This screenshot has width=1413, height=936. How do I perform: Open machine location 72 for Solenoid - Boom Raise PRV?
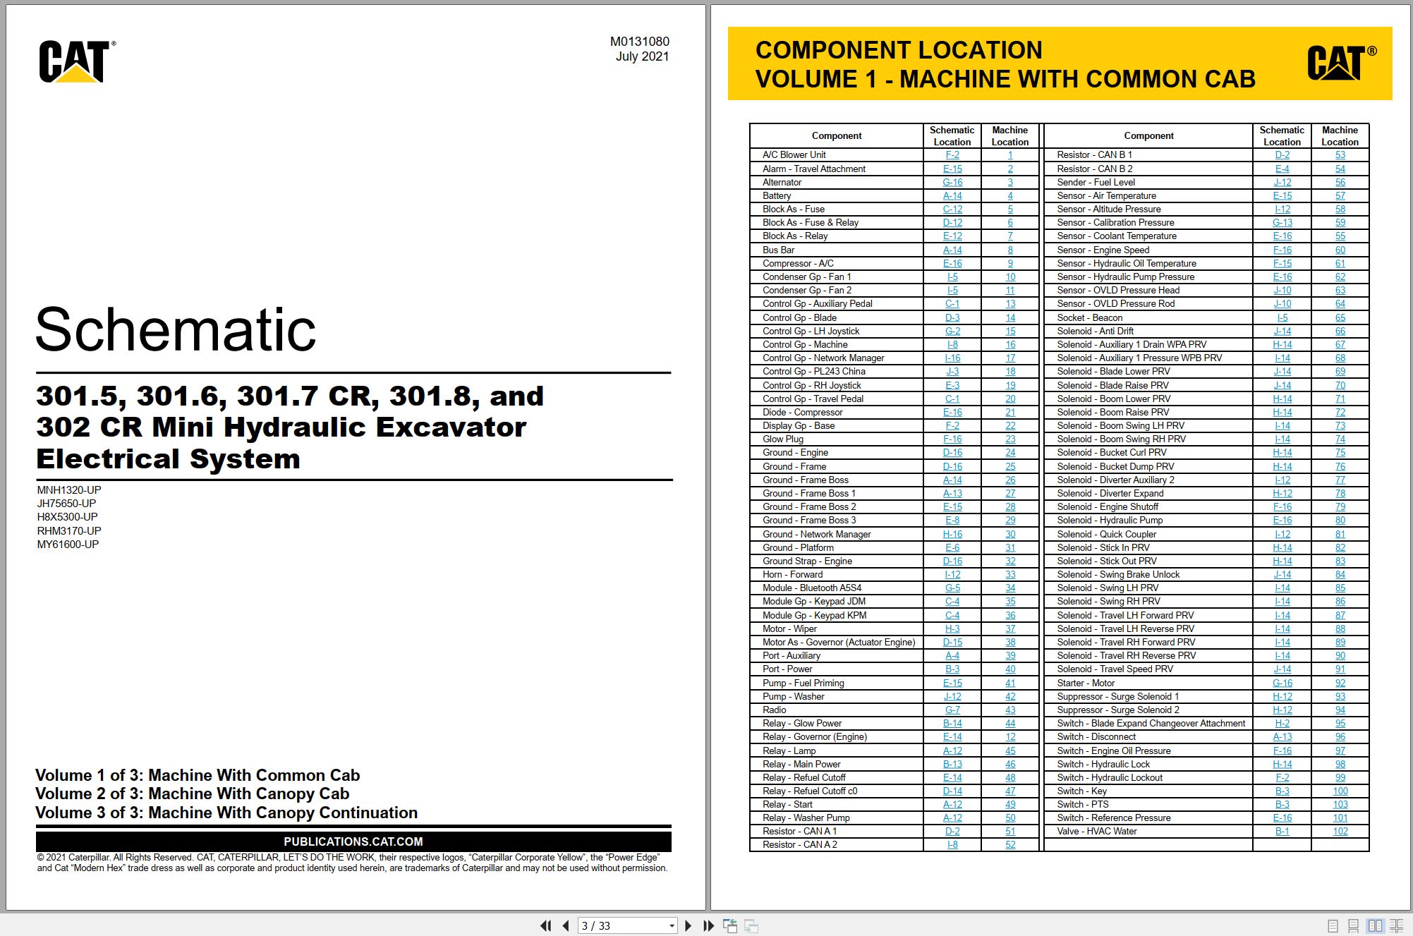click(1340, 412)
